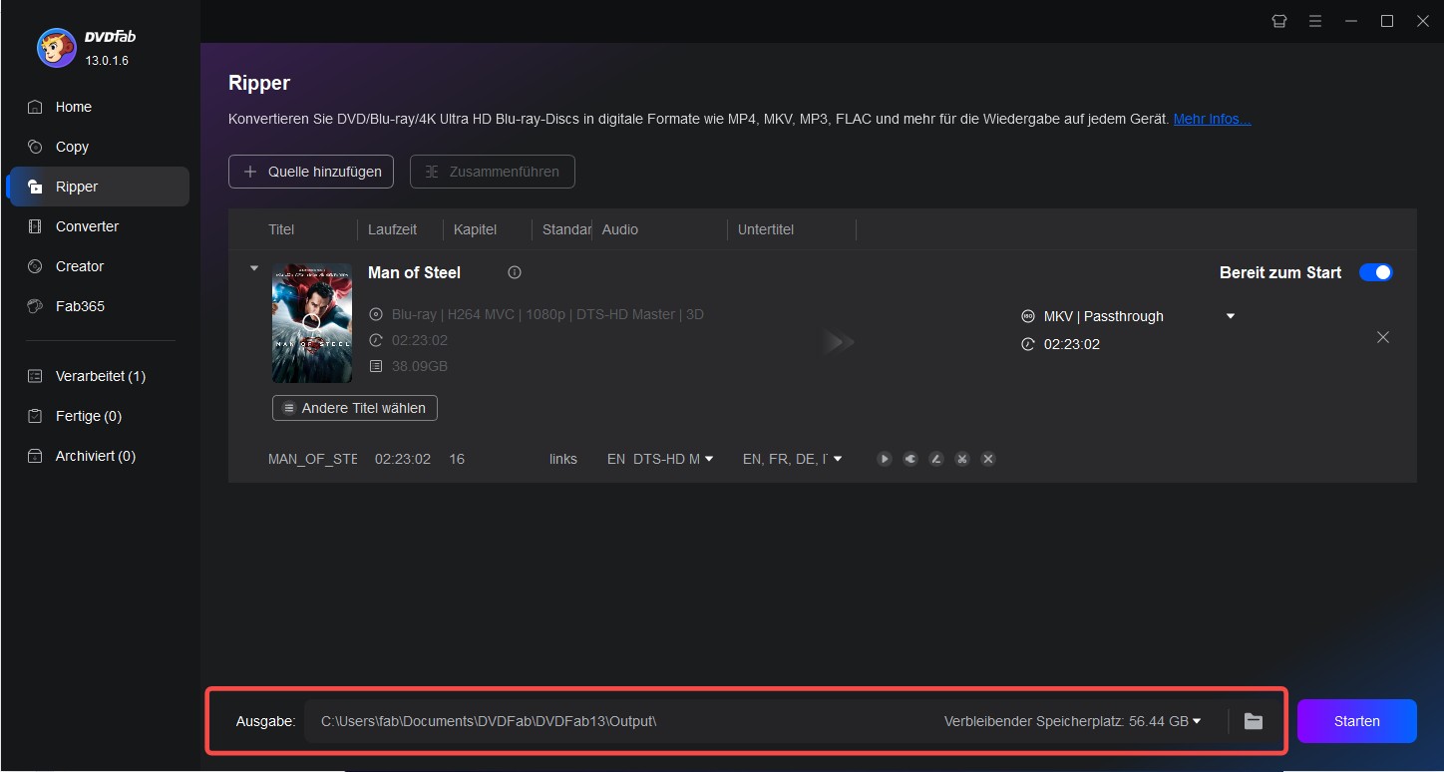
Task: Click the Blu-ray | H264 MVC source info
Action: pos(547,314)
